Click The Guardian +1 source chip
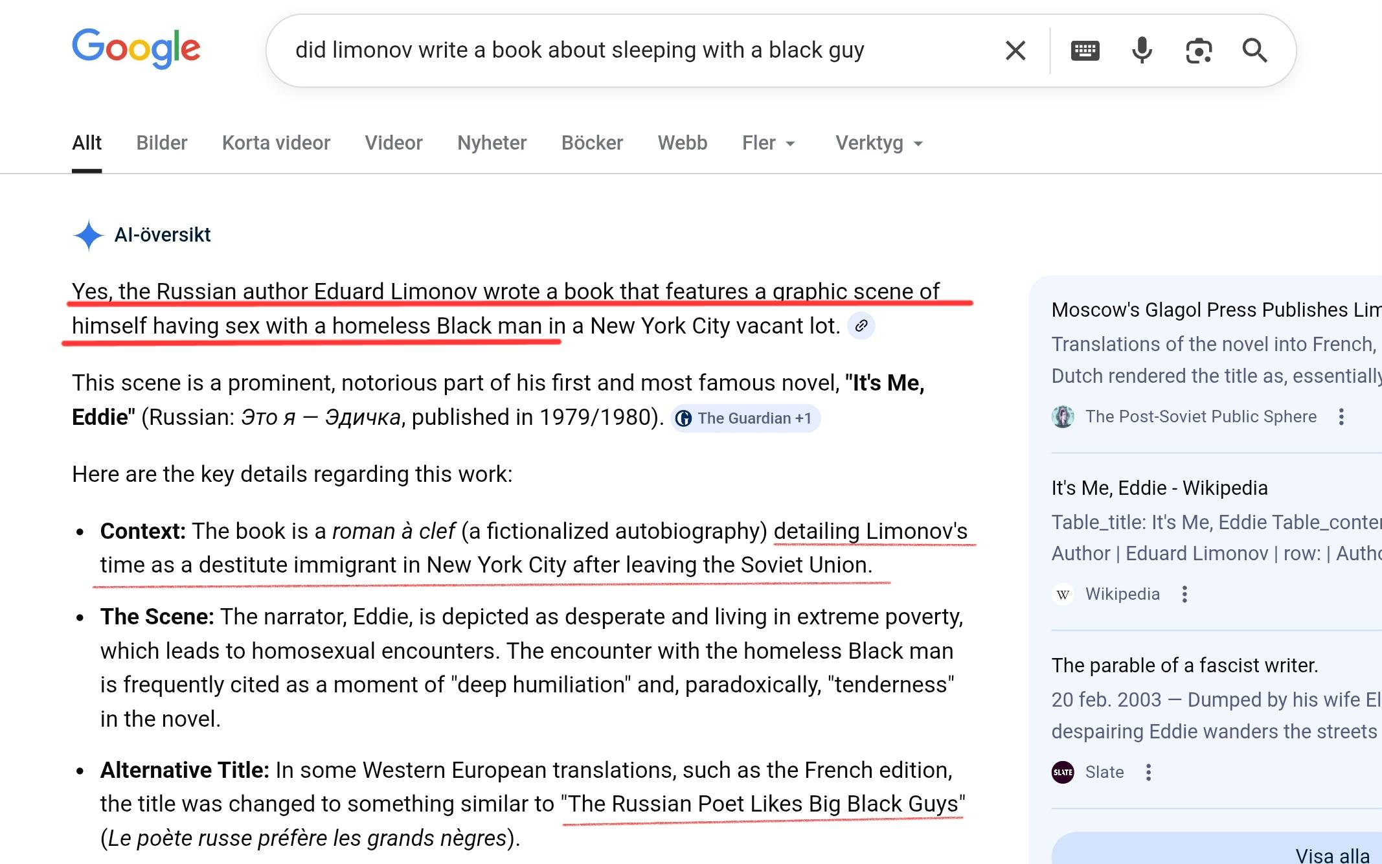The height and width of the screenshot is (864, 1382). (x=746, y=418)
